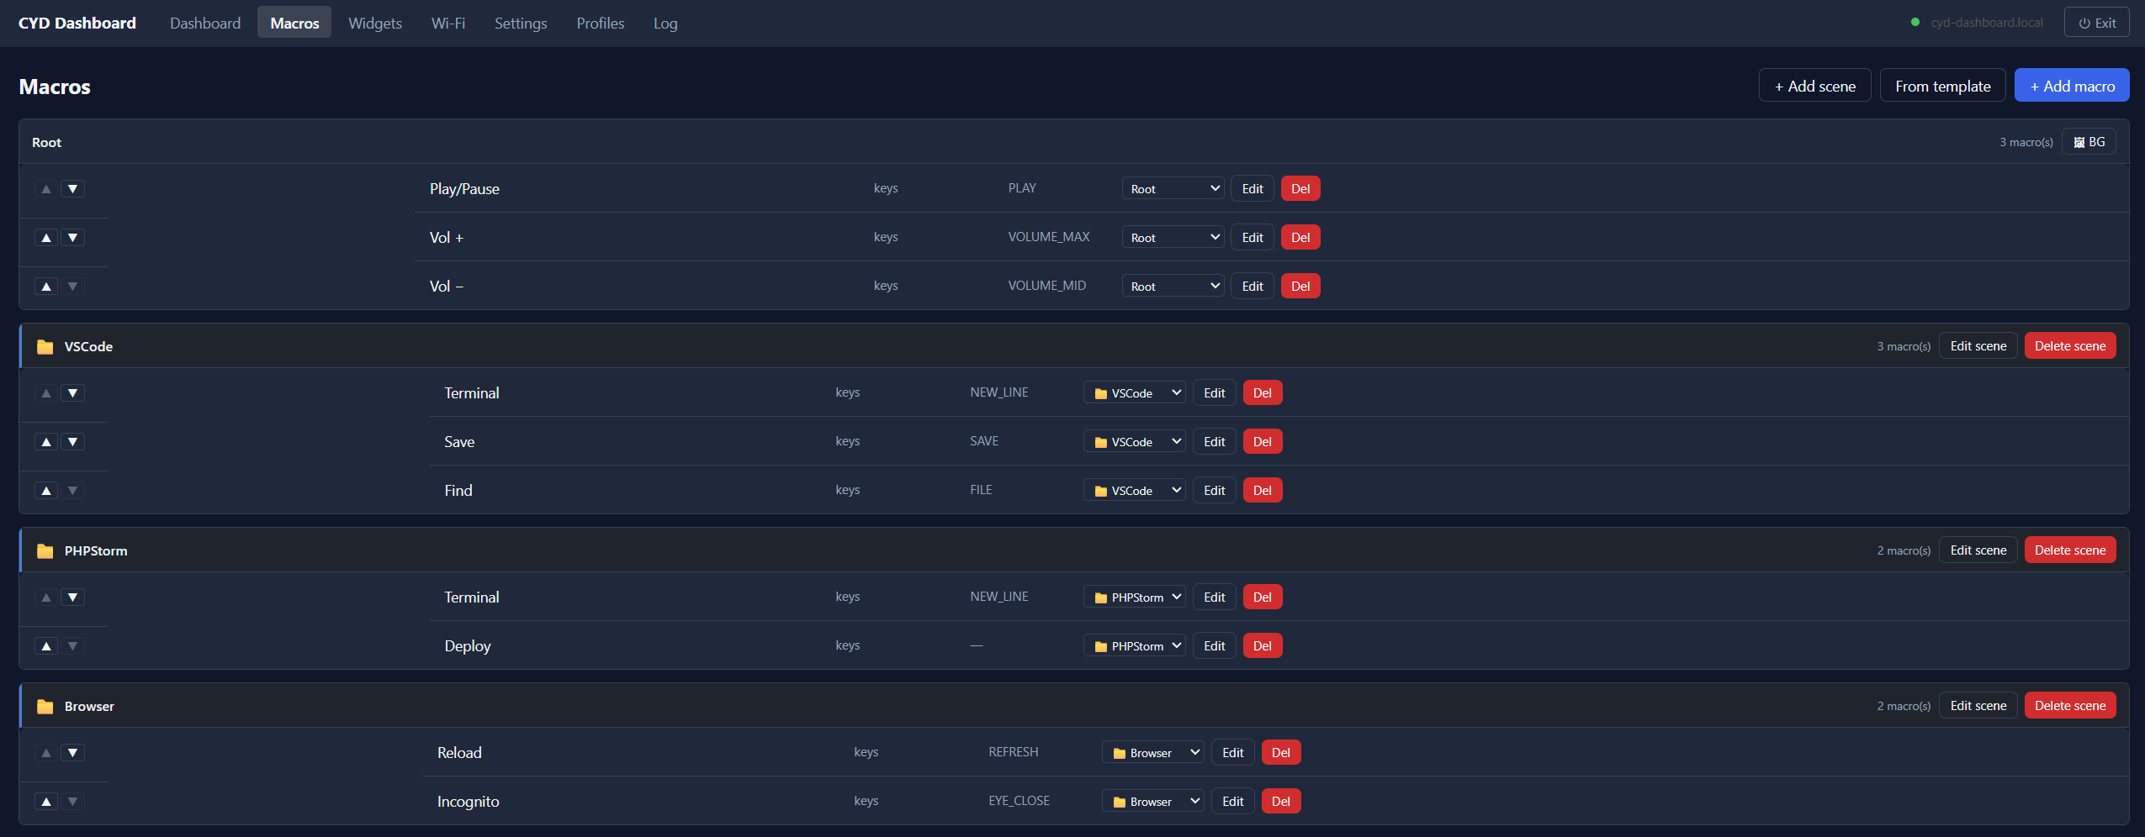Delete the Vol – macro
The width and height of the screenshot is (2145, 837).
click(x=1300, y=287)
